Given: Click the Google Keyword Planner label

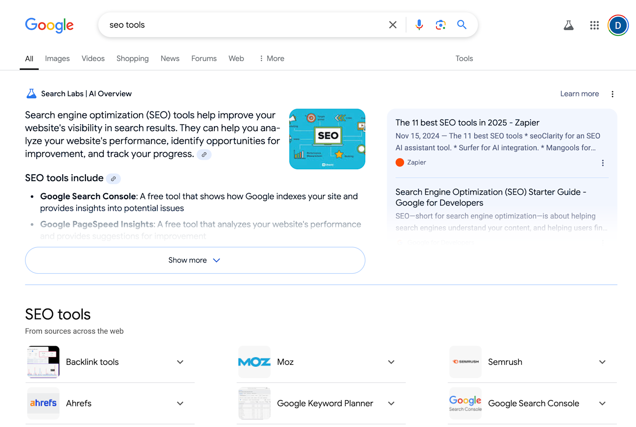Looking at the screenshot, I should (x=325, y=403).
